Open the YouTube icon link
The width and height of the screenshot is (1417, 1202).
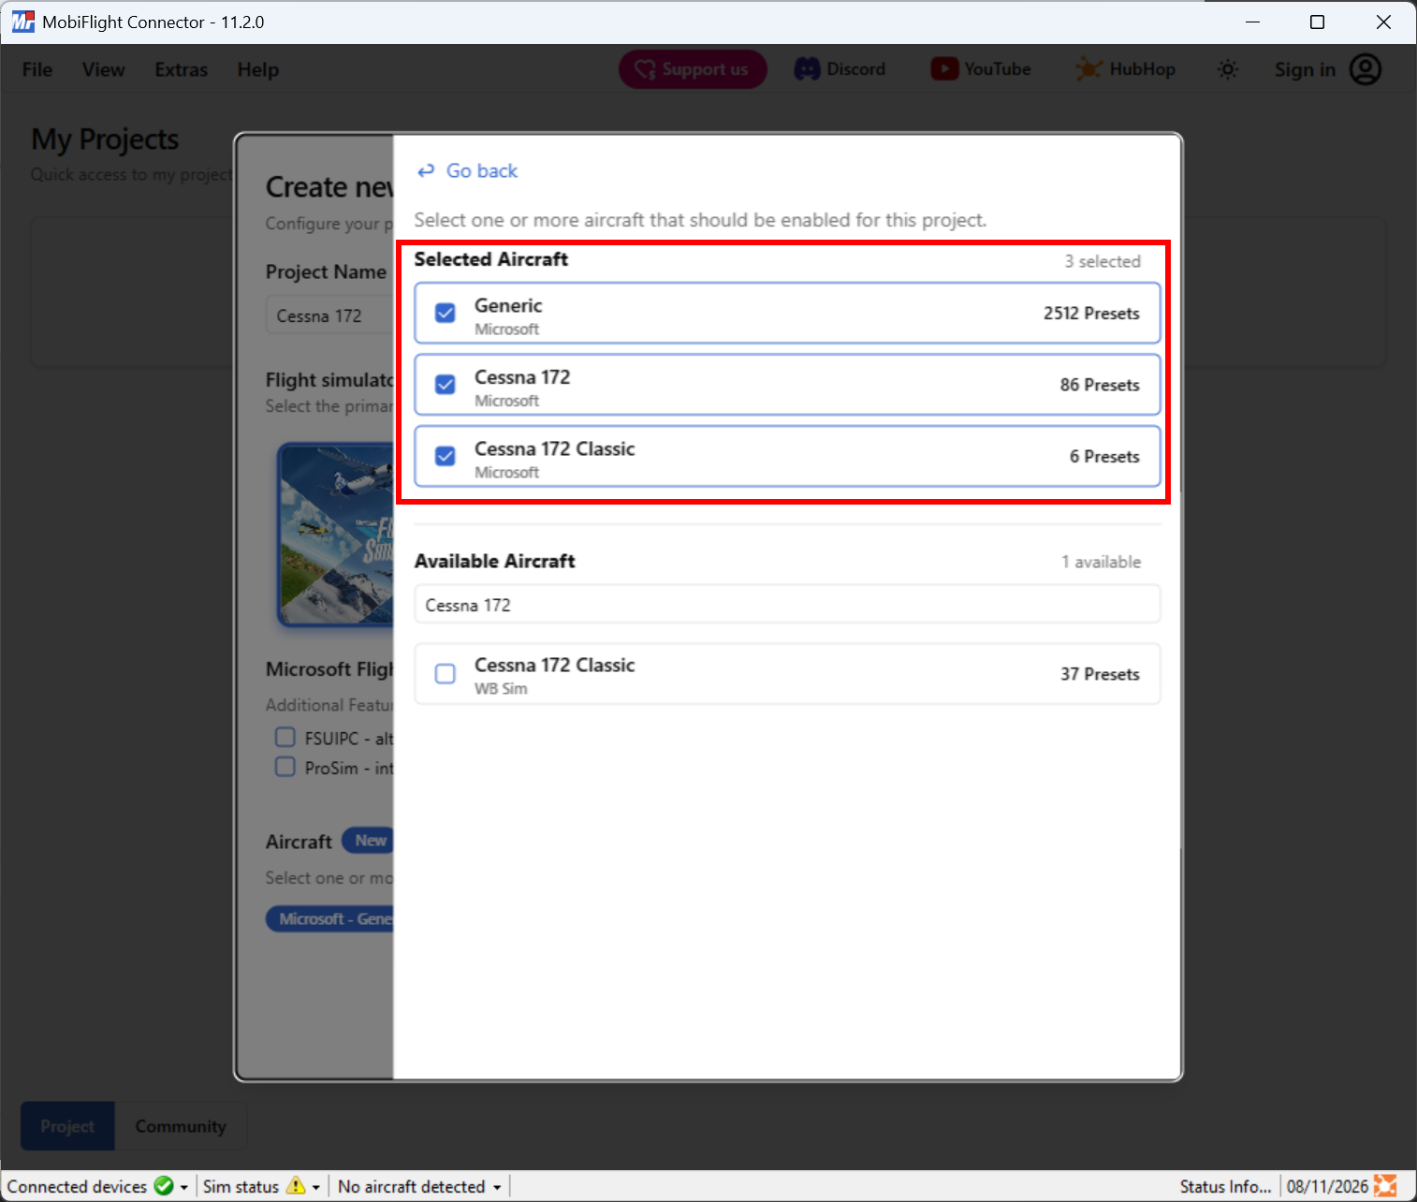click(x=944, y=69)
